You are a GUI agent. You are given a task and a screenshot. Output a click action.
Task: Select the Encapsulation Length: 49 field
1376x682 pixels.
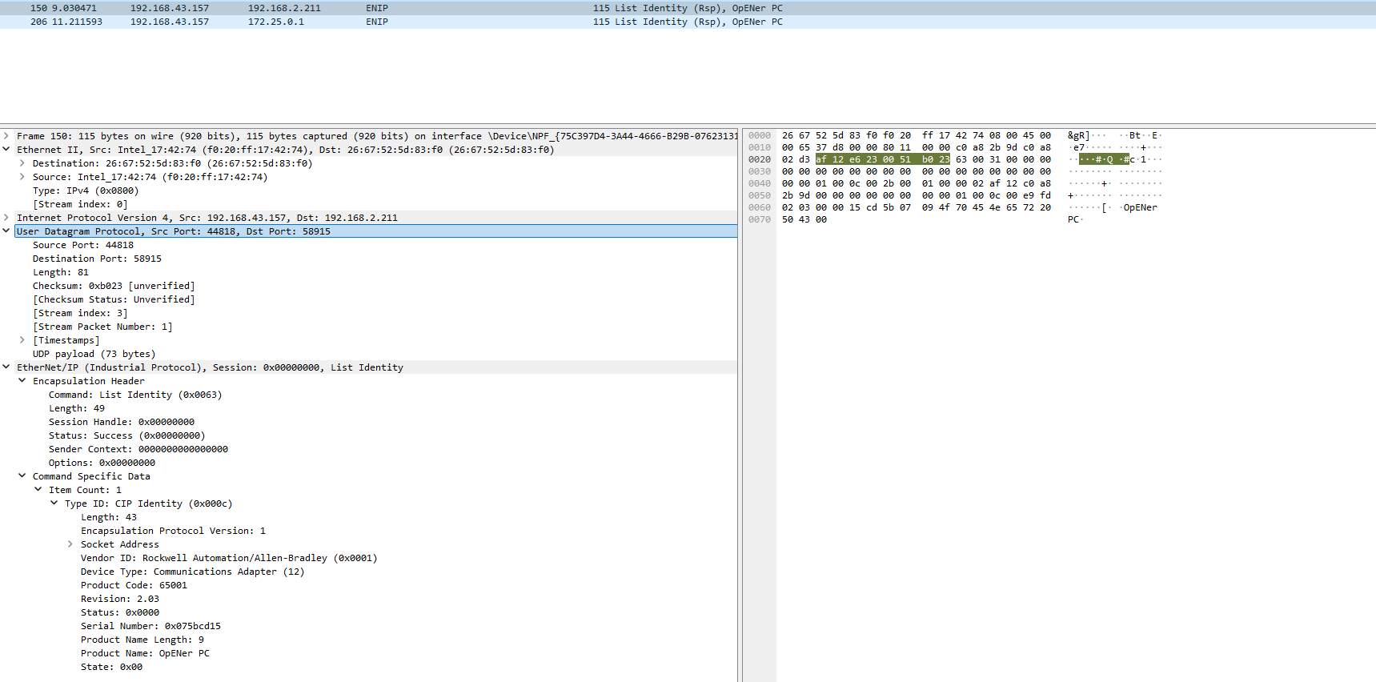point(77,408)
